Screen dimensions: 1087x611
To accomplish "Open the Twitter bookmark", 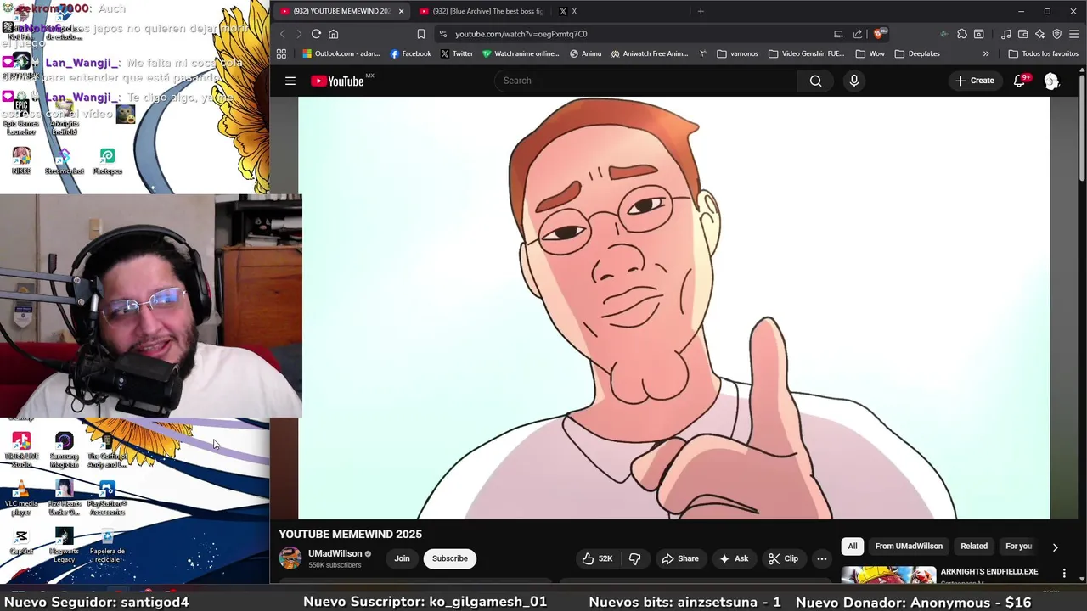I will point(457,53).
